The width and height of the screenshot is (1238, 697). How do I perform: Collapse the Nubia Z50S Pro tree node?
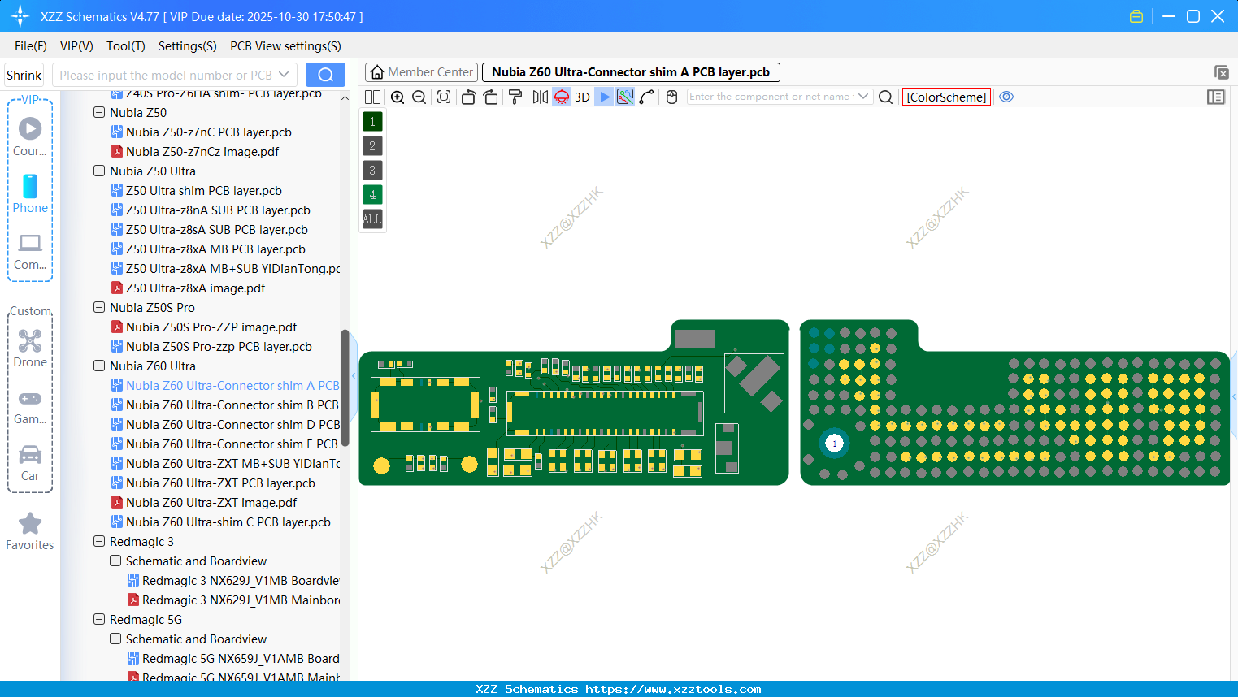(x=99, y=308)
